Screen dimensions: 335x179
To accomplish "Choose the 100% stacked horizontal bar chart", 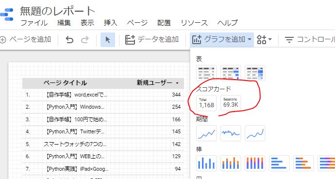I will point(326,163).
